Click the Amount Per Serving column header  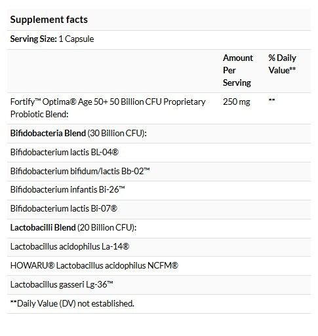tap(238, 70)
